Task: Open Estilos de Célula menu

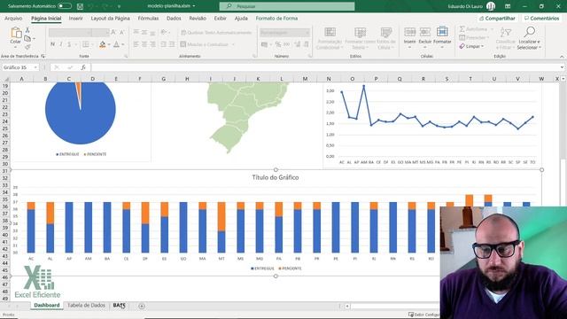Action: tap(386, 38)
